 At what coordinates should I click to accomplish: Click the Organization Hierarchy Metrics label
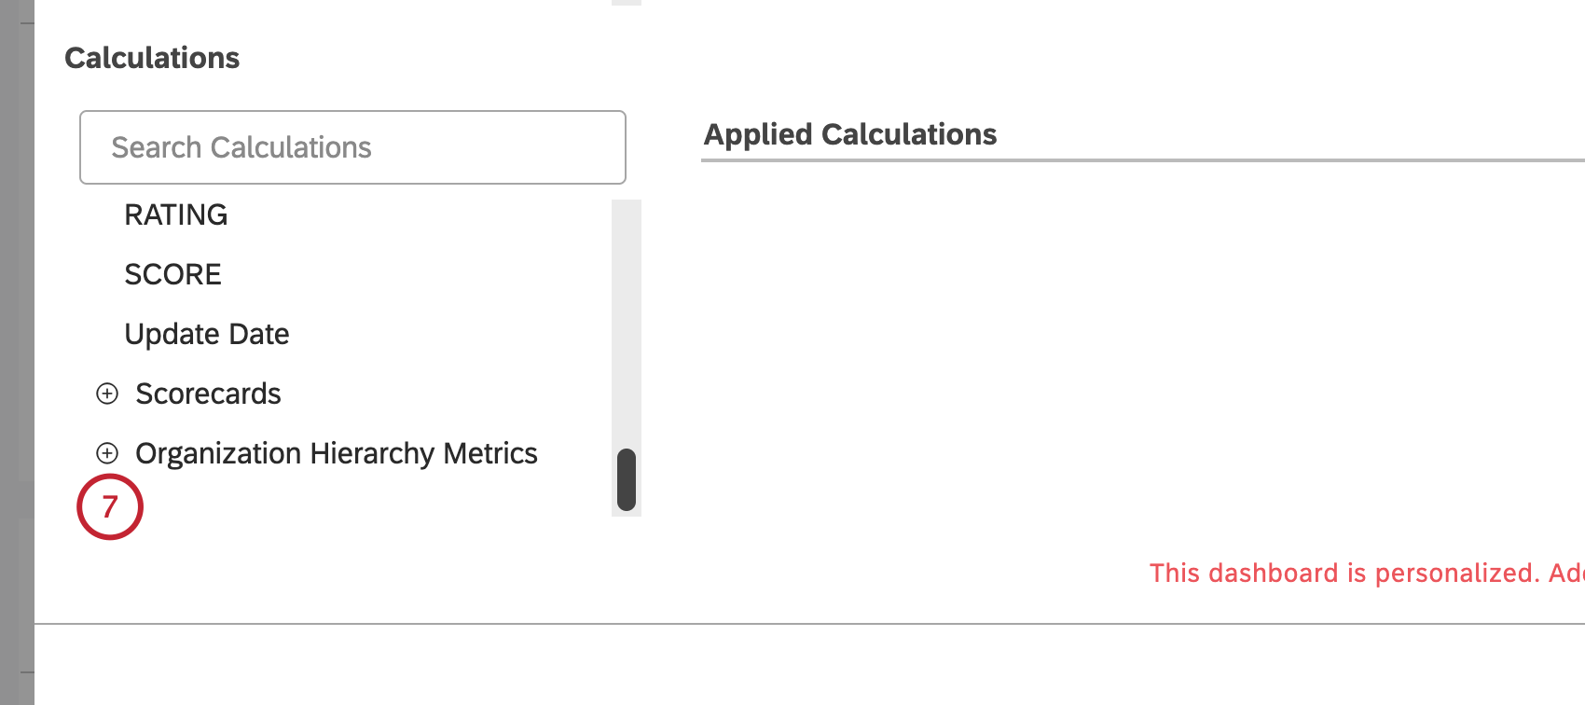click(x=337, y=453)
